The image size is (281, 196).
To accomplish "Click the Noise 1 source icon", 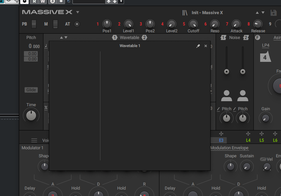I will click(x=223, y=38).
